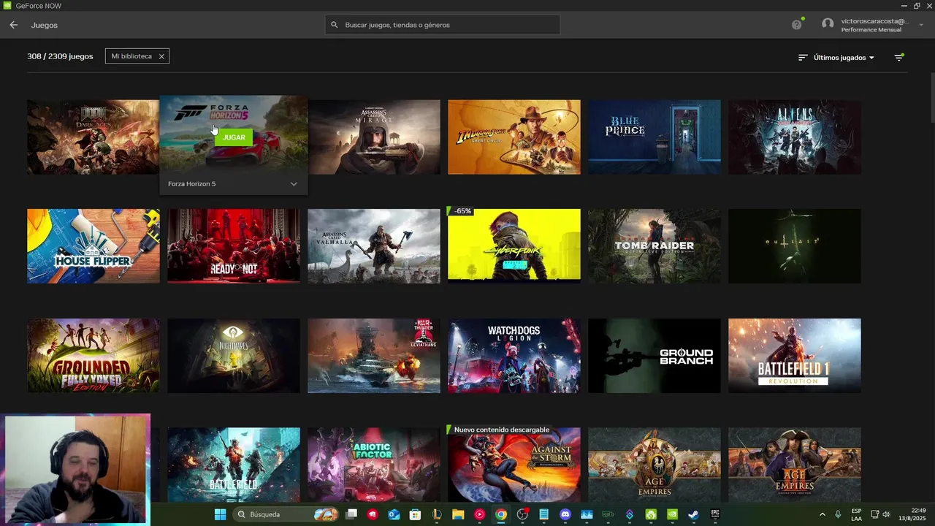Viewport: 935px width, 526px height.
Task: Open the Aliens game tile
Action: (795, 137)
